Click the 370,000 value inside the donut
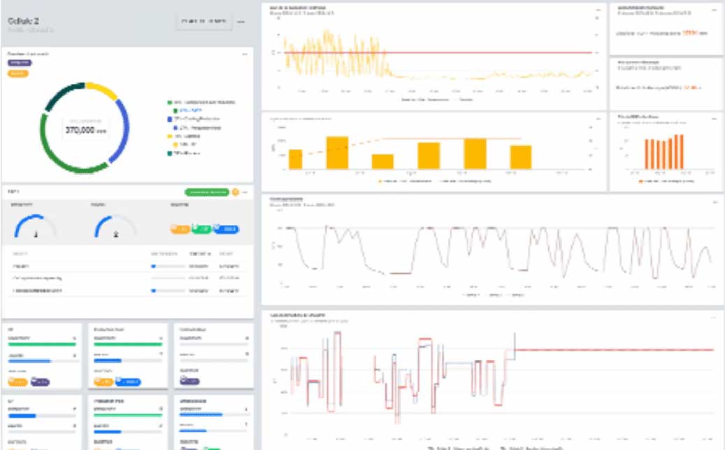725x450 pixels. pos(85,130)
